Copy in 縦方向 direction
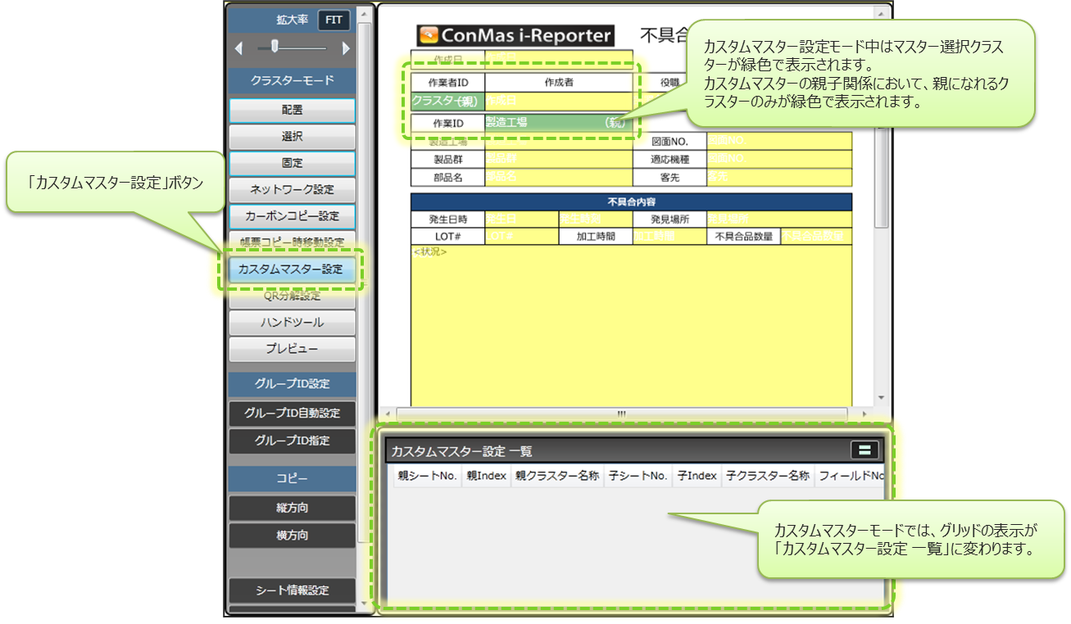1071x624 pixels. pyautogui.click(x=292, y=508)
